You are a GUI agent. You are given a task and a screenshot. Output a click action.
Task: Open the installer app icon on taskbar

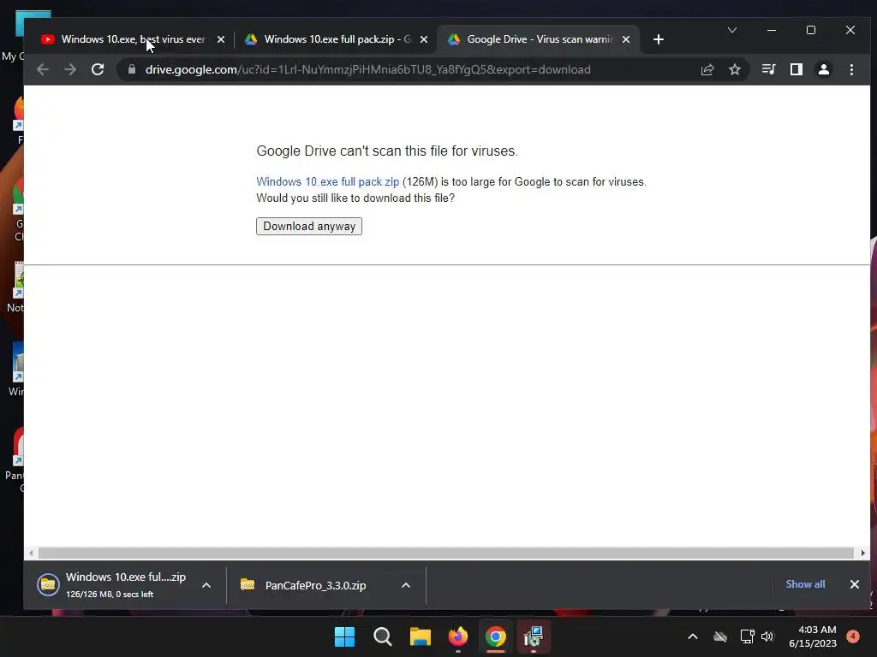coord(534,636)
